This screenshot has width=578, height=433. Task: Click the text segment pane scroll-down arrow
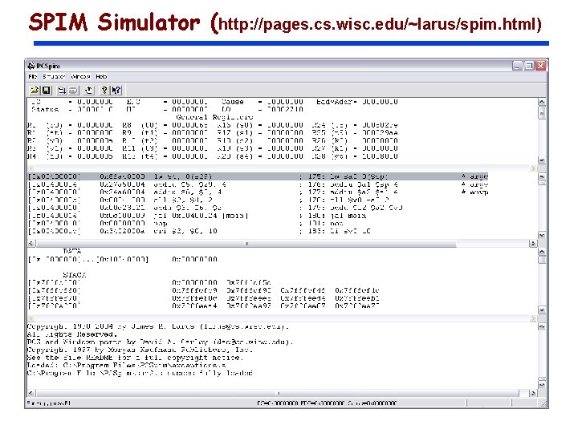coord(542,235)
